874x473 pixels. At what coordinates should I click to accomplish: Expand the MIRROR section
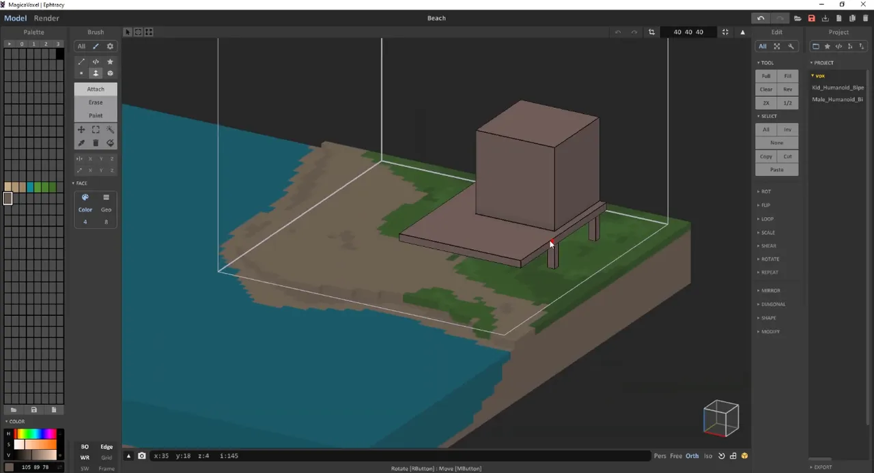tap(769, 291)
